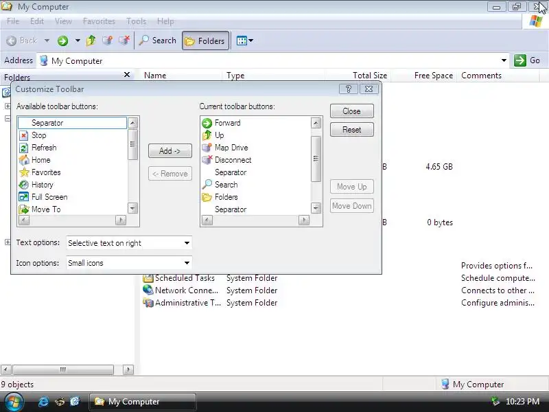Image resolution: width=549 pixels, height=412 pixels.
Task: Click the Map Drive toolbar icon
Action: [x=108, y=41]
